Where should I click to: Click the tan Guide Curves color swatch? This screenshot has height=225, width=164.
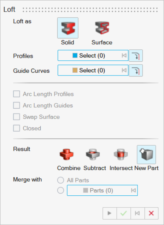(75, 70)
